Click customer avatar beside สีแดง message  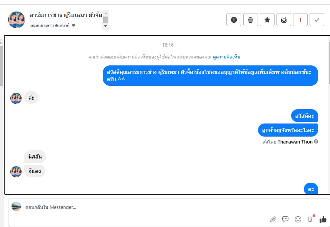point(16,172)
